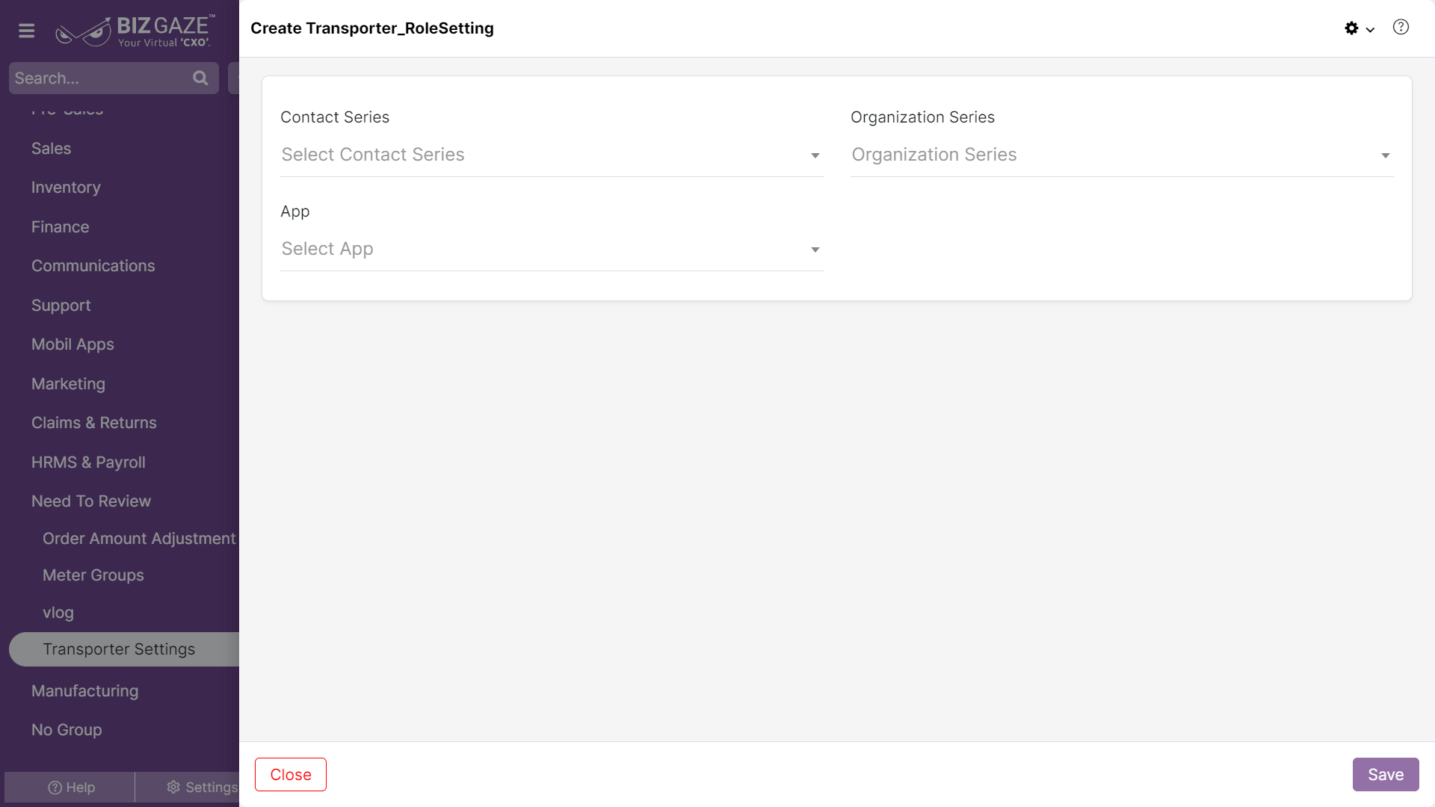The image size is (1435, 807).
Task: Expand gear menu chevron at top right
Action: [x=1370, y=30]
